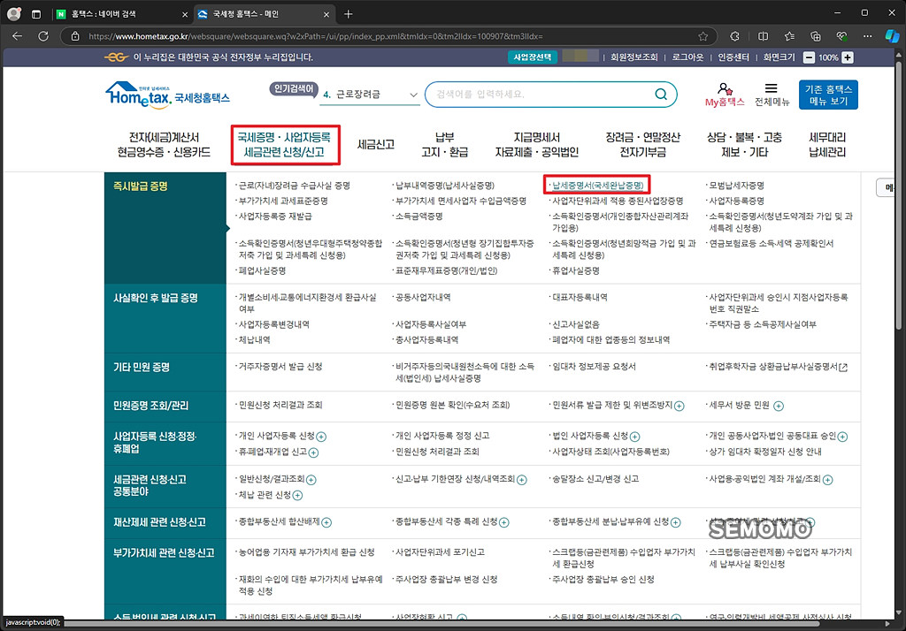The width and height of the screenshot is (906, 631).
Task: Expand plus icon next to 개인 사업자등록 신청
Action: [321, 437]
